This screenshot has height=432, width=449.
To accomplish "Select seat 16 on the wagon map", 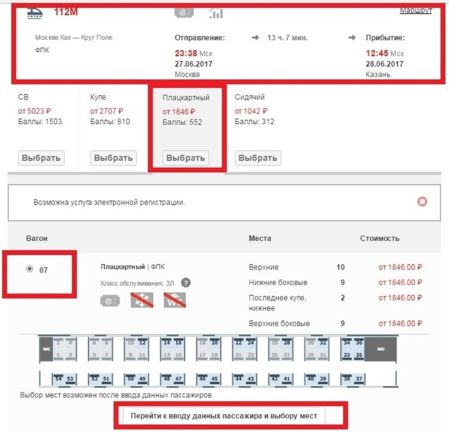I will 179,343.
